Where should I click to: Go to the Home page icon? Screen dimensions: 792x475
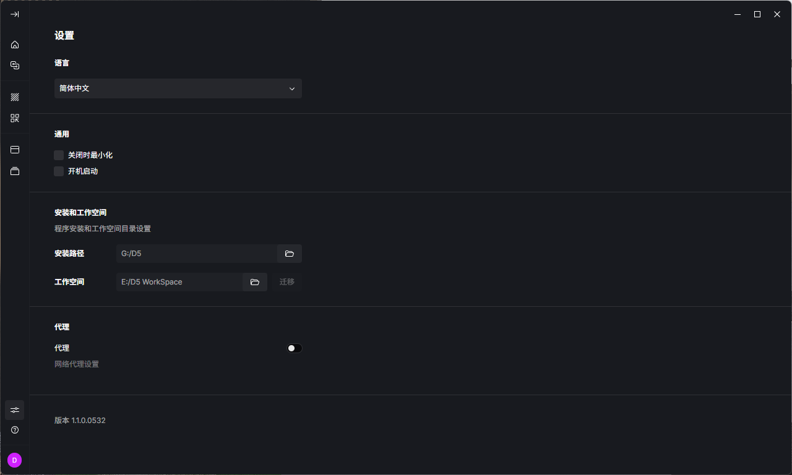15,45
